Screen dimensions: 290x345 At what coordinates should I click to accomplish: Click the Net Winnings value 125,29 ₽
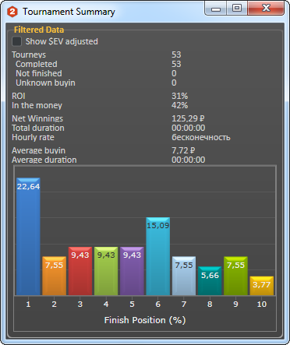(x=188, y=118)
